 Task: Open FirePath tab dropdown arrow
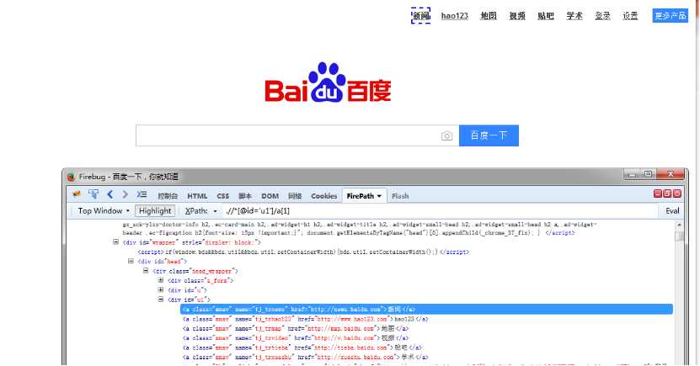point(379,196)
